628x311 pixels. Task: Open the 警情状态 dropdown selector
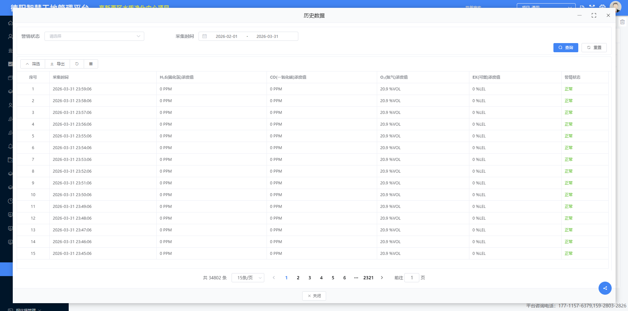94,36
